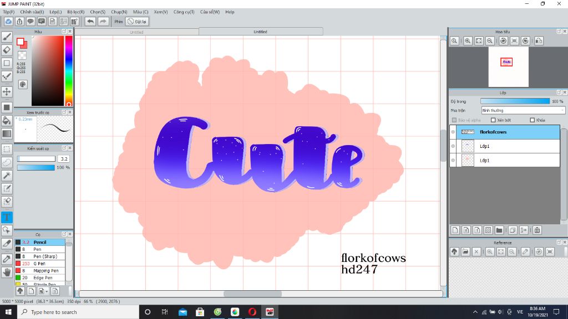Open the Bộ lọc(R) menu
Image resolution: width=568 pixels, height=319 pixels.
click(75, 12)
